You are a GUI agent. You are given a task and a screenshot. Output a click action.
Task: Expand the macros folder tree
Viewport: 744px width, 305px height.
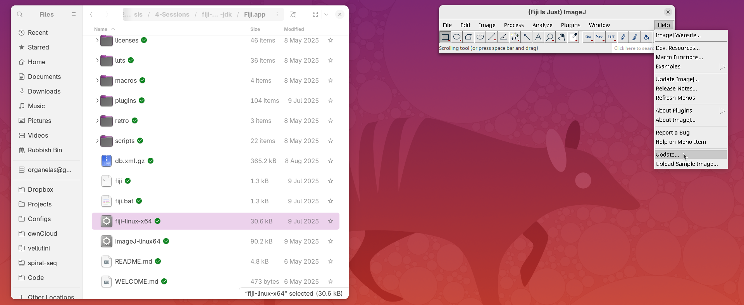pyautogui.click(x=97, y=80)
